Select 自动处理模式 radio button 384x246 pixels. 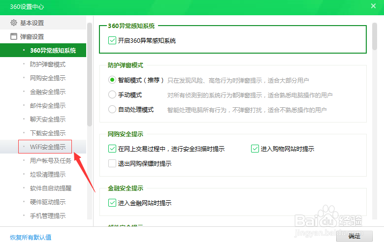(x=112, y=109)
